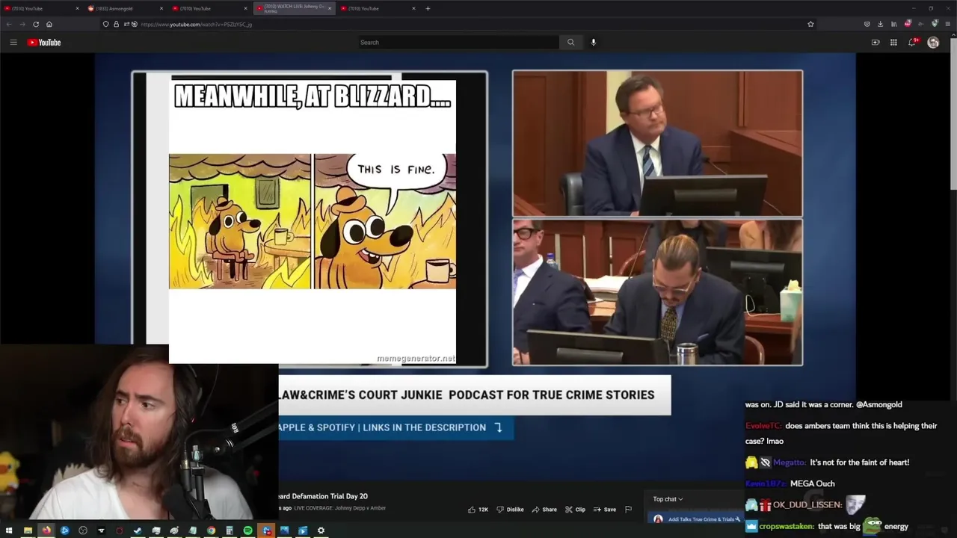Create a Clip of the video

tap(575, 510)
